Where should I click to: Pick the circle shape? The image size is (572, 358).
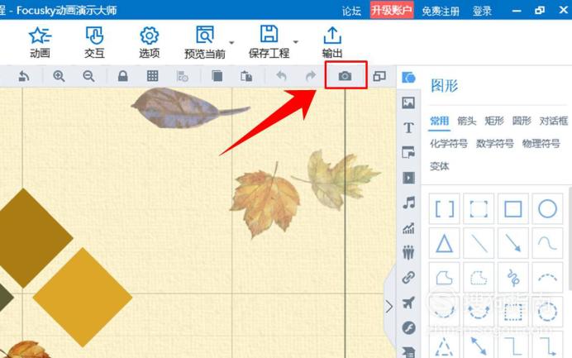point(547,209)
